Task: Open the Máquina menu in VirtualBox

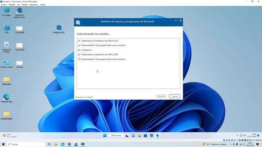Action: pos(12,4)
